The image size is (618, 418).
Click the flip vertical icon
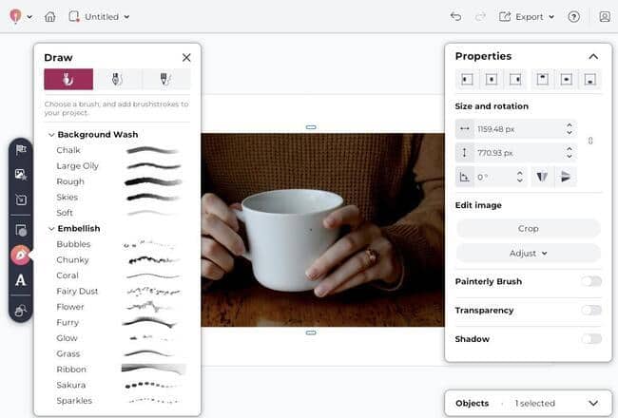coord(566,177)
